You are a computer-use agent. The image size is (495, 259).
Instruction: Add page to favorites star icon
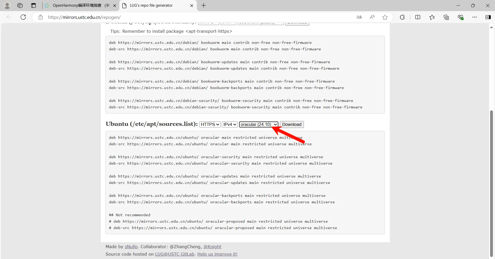tap(385, 17)
